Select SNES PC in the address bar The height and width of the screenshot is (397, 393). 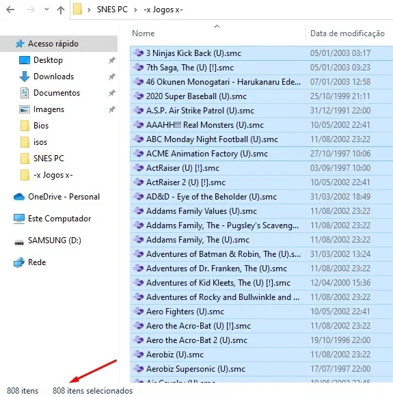coord(112,10)
